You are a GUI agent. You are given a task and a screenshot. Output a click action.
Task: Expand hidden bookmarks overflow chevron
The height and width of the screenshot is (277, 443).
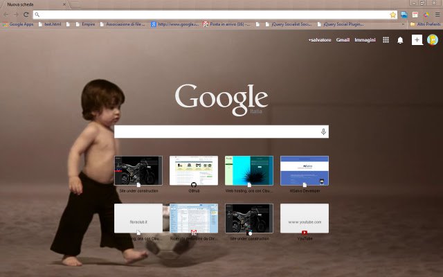coord(403,24)
